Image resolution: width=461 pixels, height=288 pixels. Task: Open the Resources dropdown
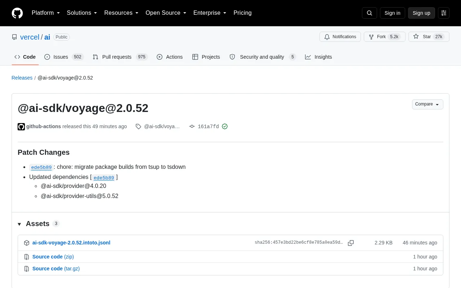point(121,13)
